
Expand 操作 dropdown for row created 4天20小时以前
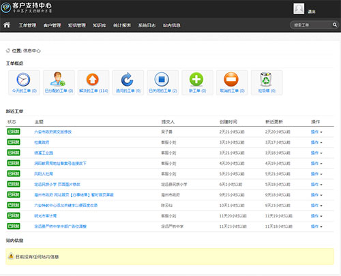pyautogui.click(x=316, y=164)
